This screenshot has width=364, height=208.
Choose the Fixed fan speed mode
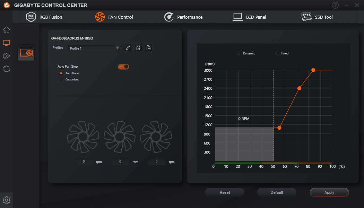(277, 53)
